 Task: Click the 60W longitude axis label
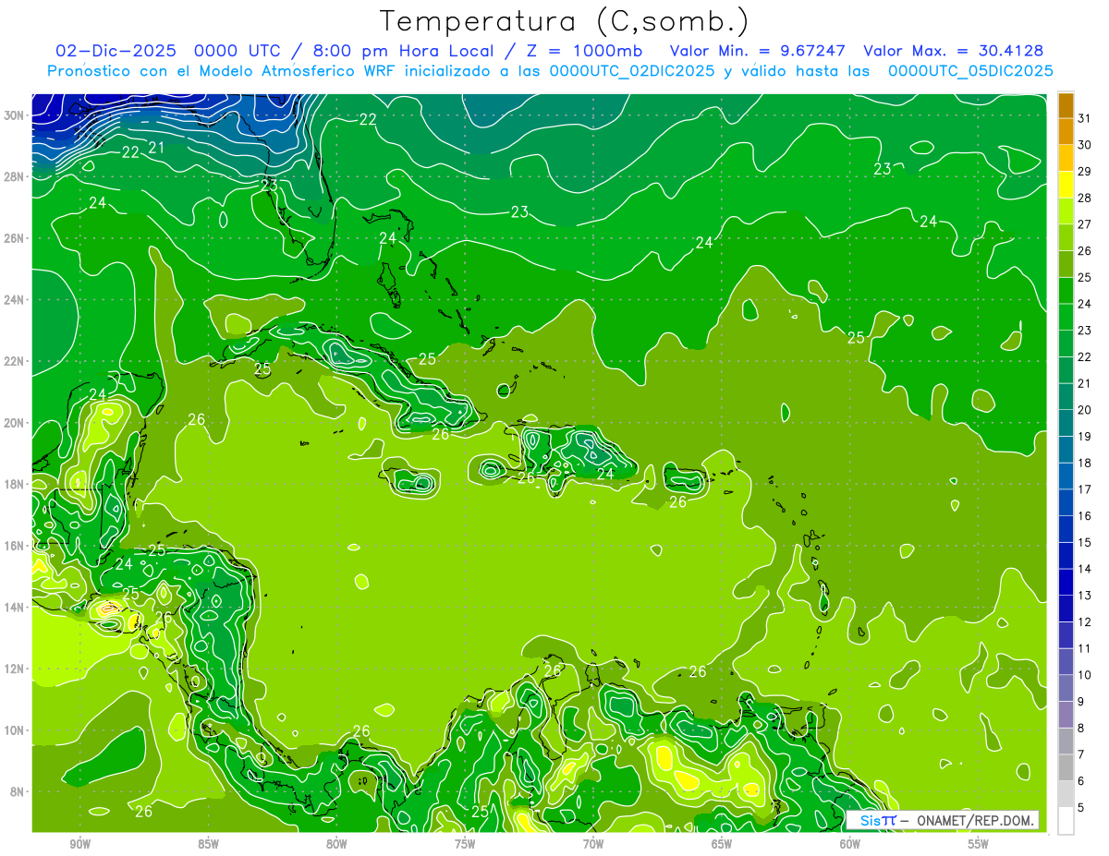(850, 844)
